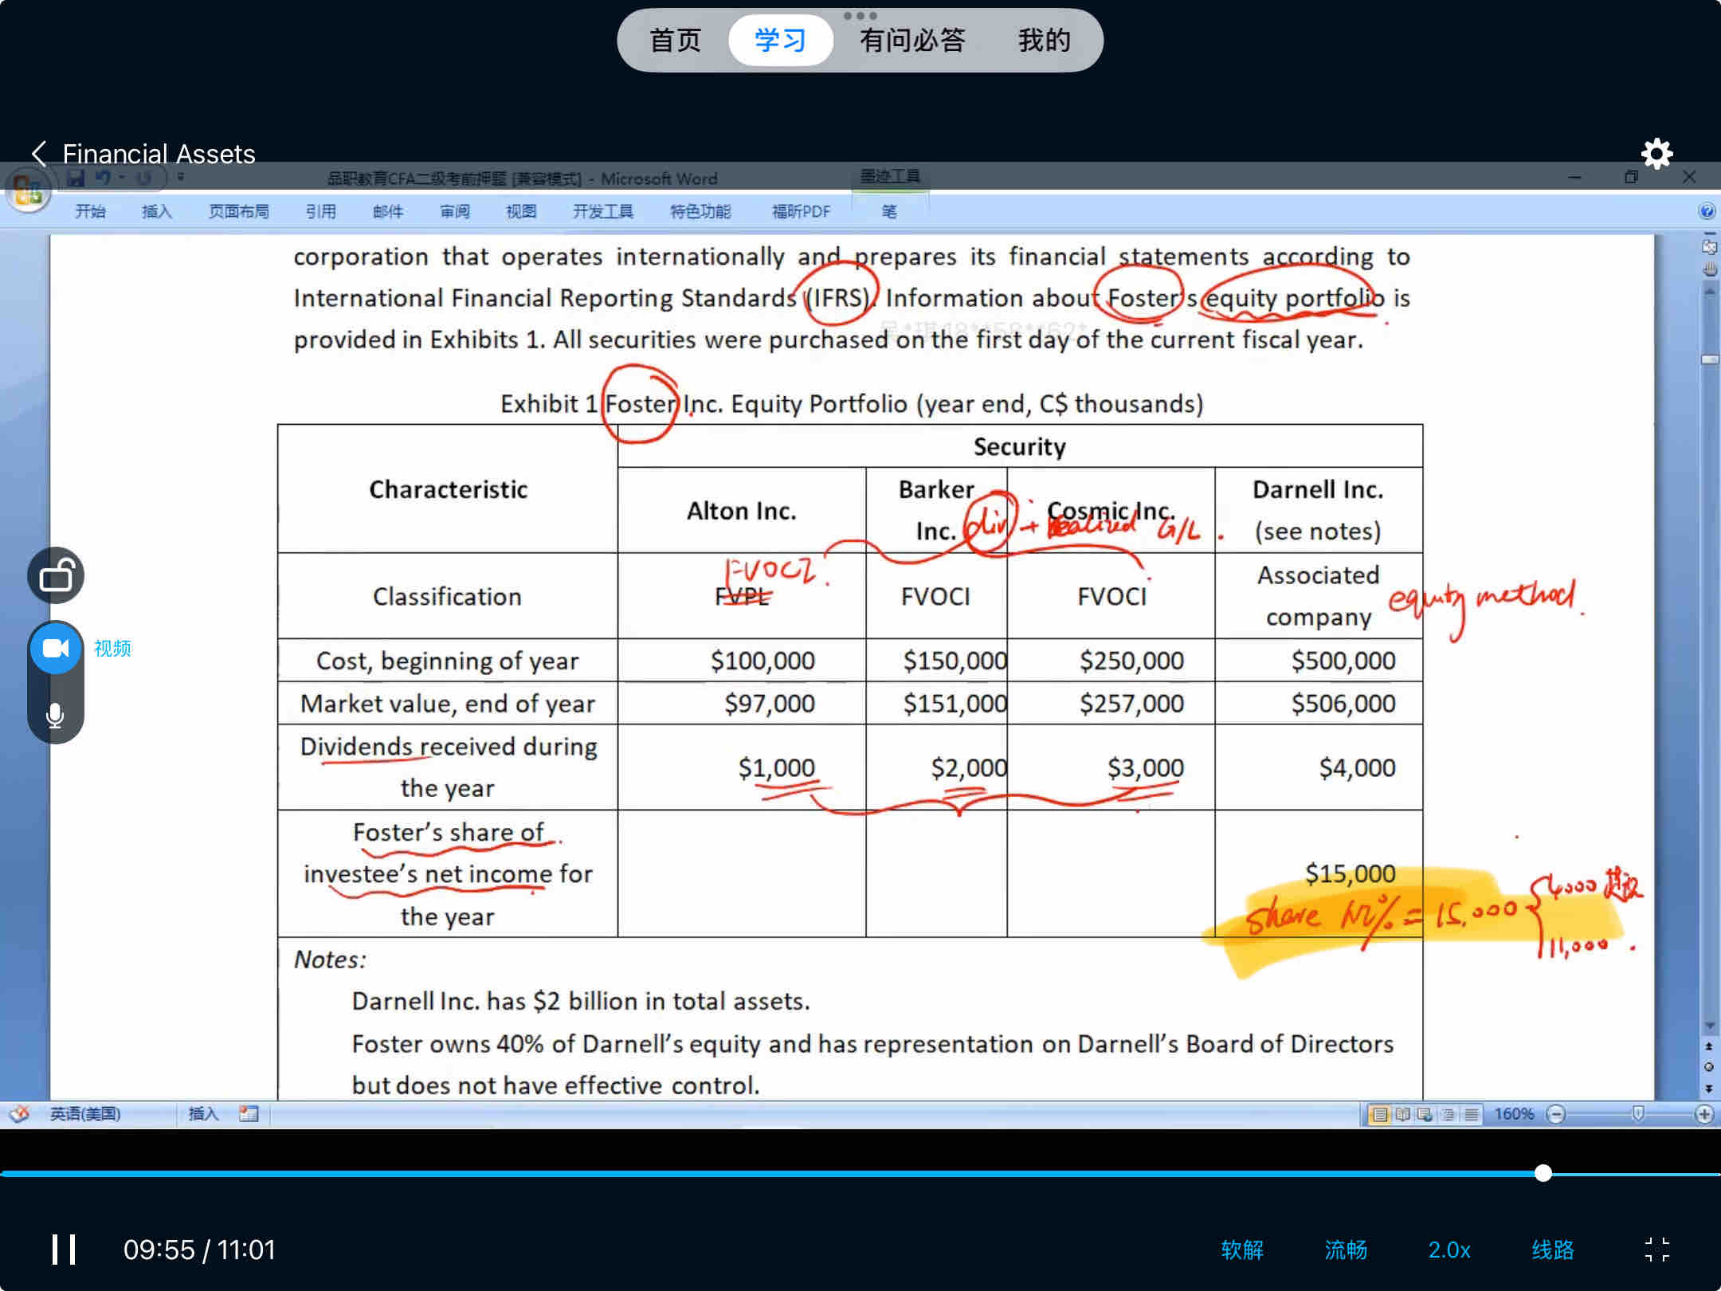Click the Word help question-mark icon
Screen dimensions: 1721x1291
pyautogui.click(x=1707, y=211)
